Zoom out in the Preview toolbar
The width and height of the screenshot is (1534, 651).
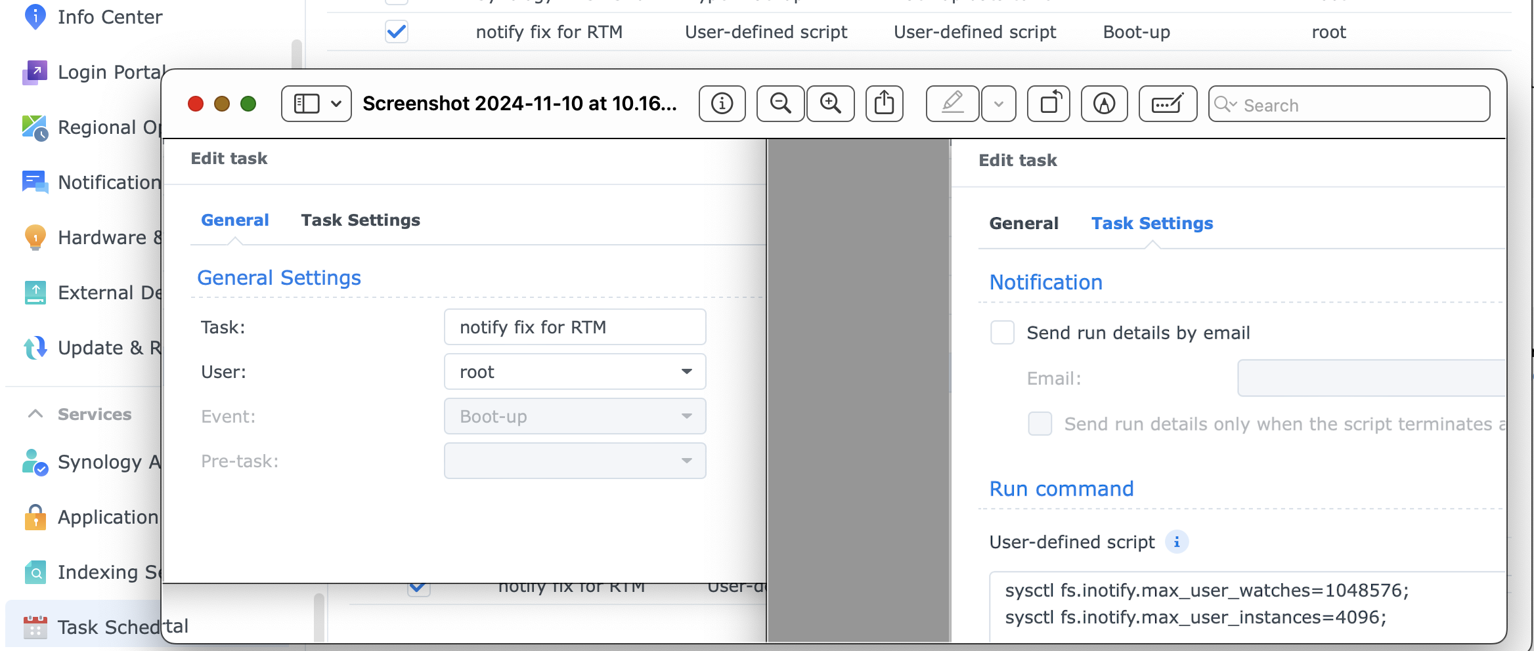point(780,104)
